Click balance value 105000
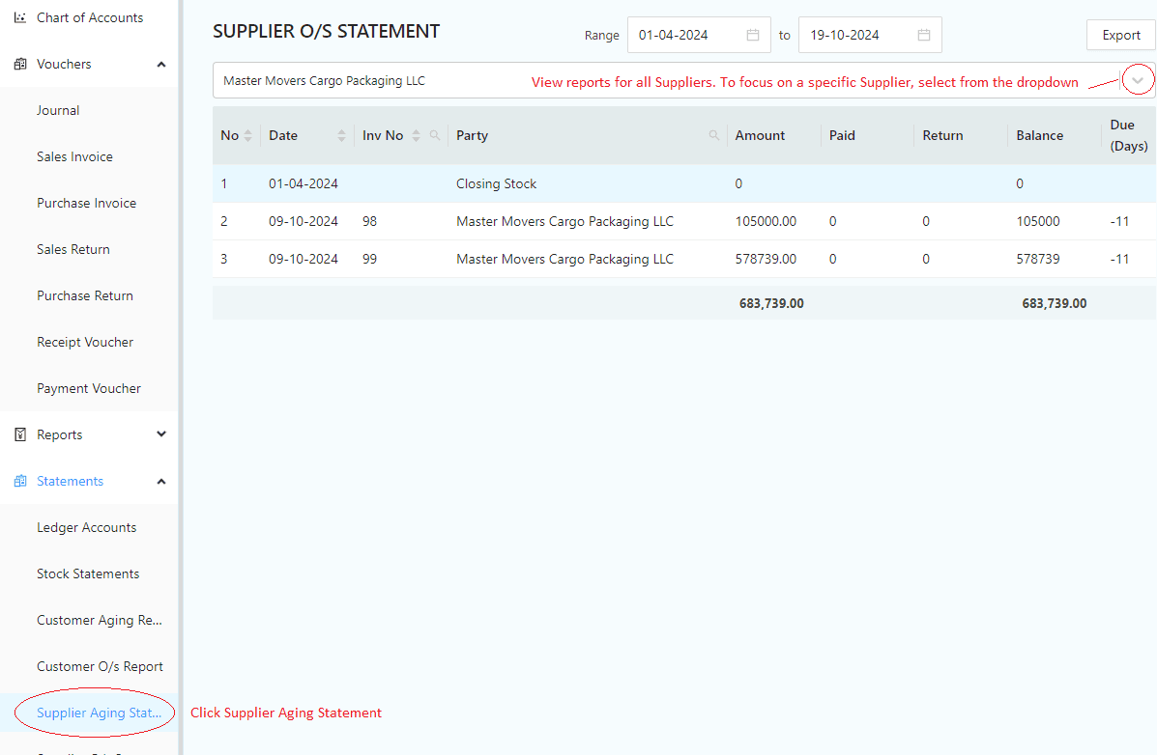This screenshot has height=755, width=1157. [x=1038, y=221]
